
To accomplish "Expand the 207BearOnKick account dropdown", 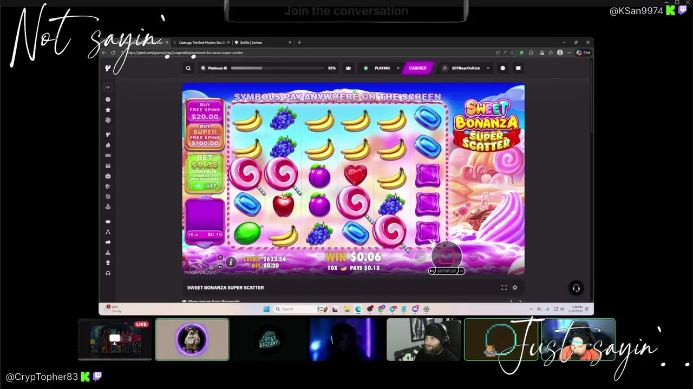I will [x=466, y=68].
